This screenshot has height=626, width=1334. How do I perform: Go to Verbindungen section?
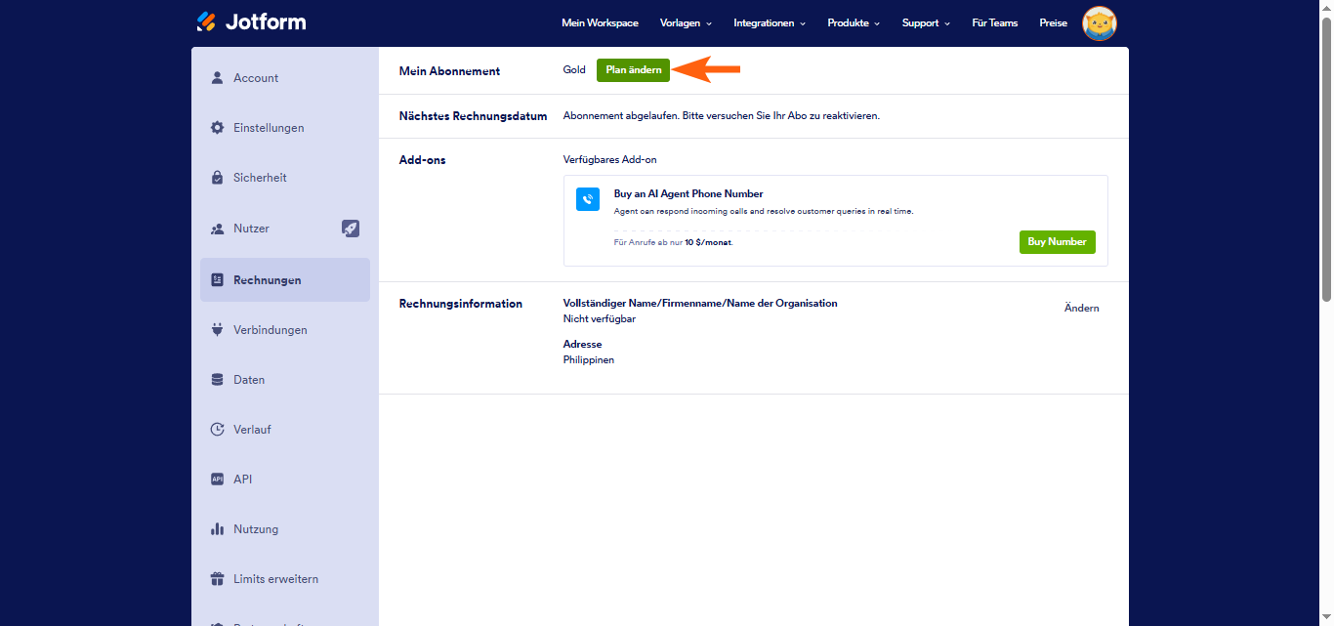pyautogui.click(x=285, y=330)
